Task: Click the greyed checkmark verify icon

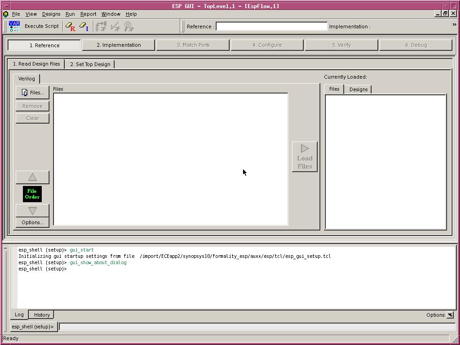Action: 115,27
